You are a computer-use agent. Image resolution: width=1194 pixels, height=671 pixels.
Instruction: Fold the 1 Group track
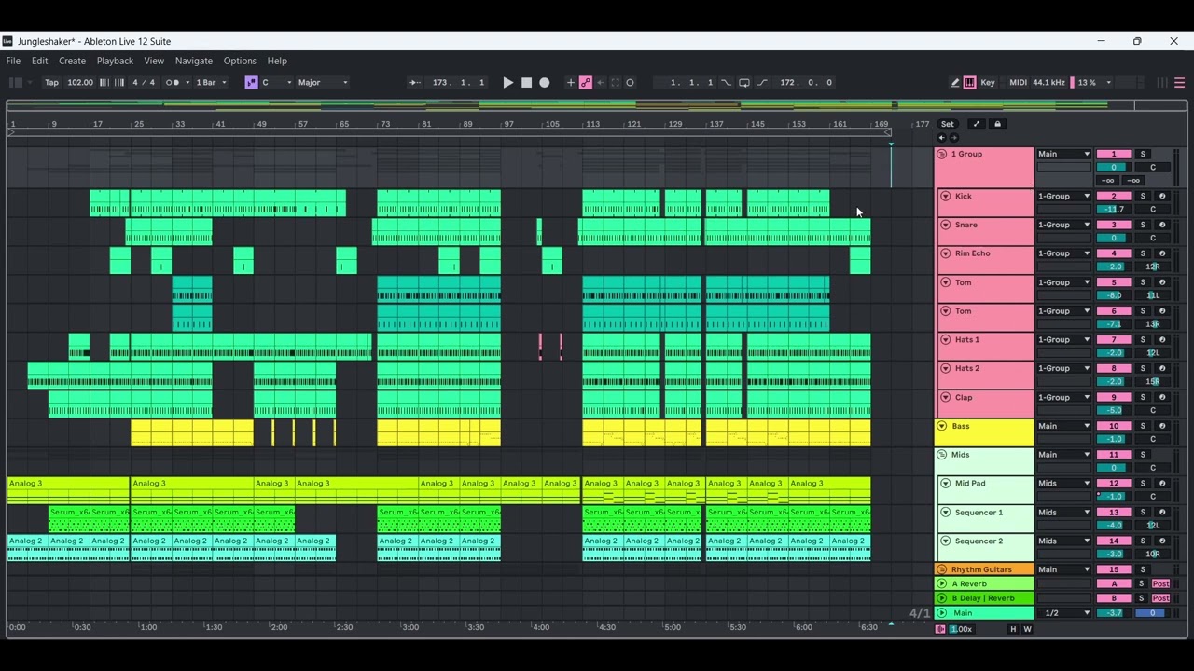(x=941, y=154)
